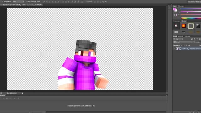
Task: Click the Distribute Right Edges icon
Action: click(x=78, y=2)
